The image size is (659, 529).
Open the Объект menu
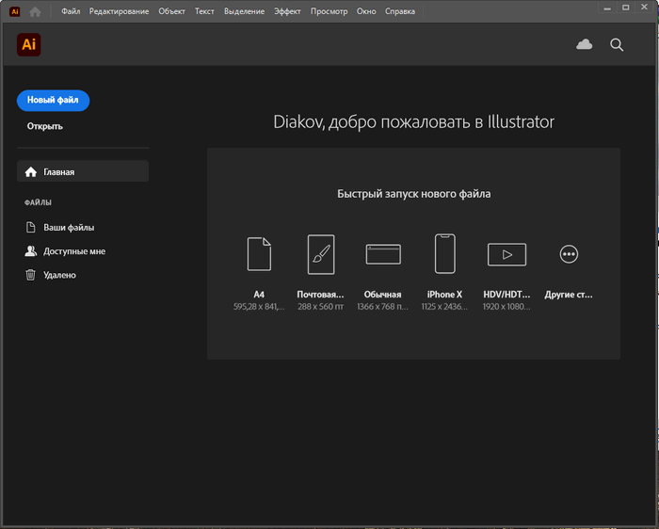[x=171, y=11]
